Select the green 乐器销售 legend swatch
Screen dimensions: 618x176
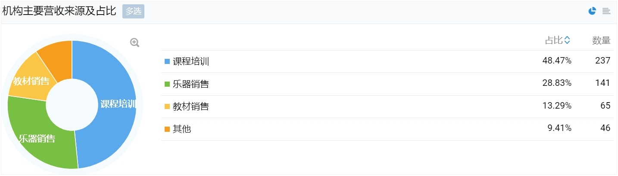click(x=167, y=84)
